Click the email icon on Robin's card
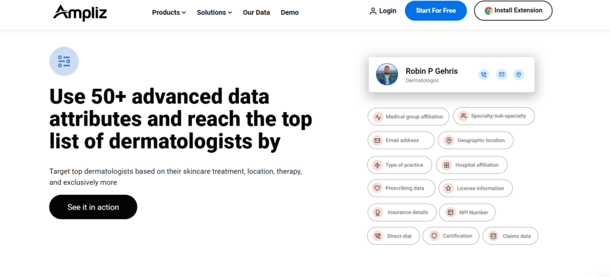The image size is (610, 277). pos(502,74)
